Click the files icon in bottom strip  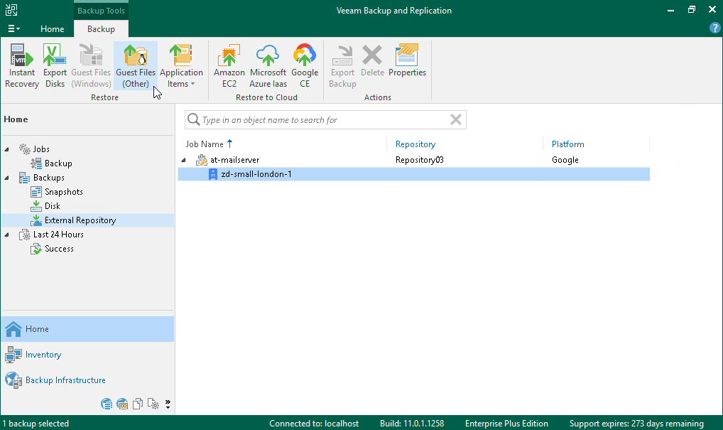click(137, 404)
